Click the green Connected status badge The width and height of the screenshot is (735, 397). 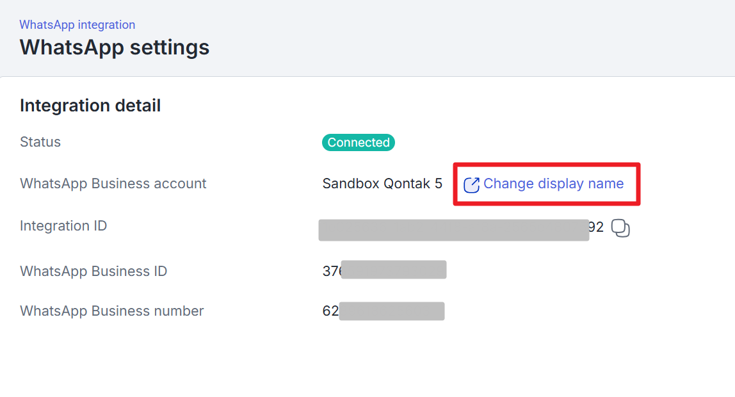pyautogui.click(x=359, y=142)
